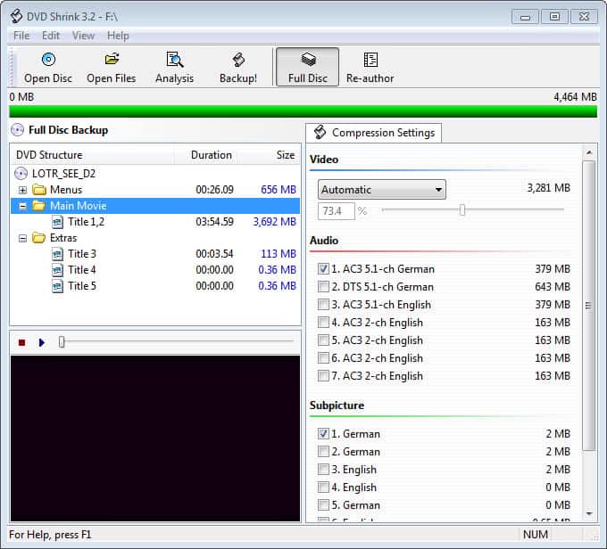The image size is (607, 549).
Task: Select the Title 5 row
Action: pos(155,286)
